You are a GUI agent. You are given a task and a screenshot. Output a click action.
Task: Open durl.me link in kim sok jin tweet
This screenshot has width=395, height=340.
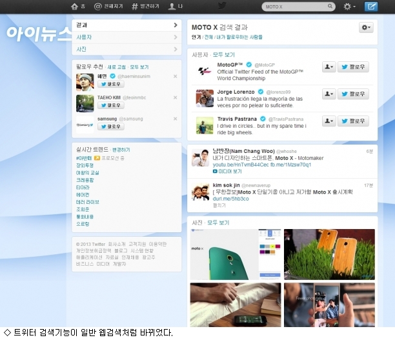point(231,199)
